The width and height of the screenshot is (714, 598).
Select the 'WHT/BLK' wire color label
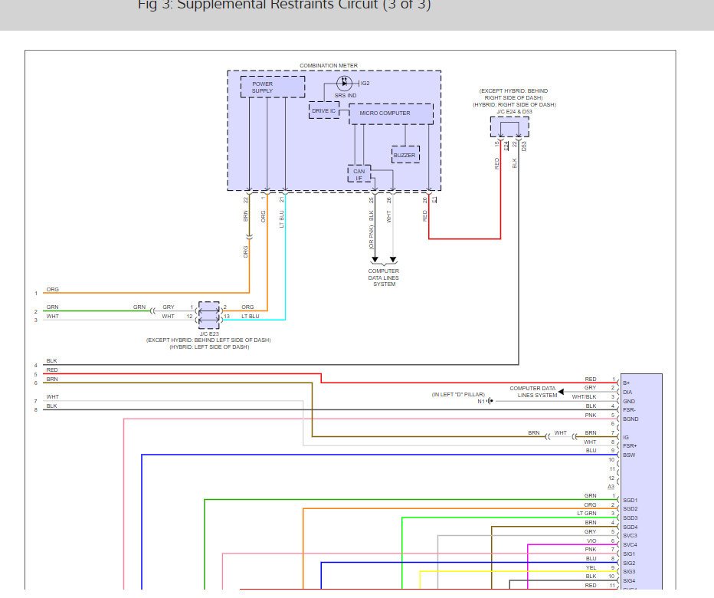585,397
